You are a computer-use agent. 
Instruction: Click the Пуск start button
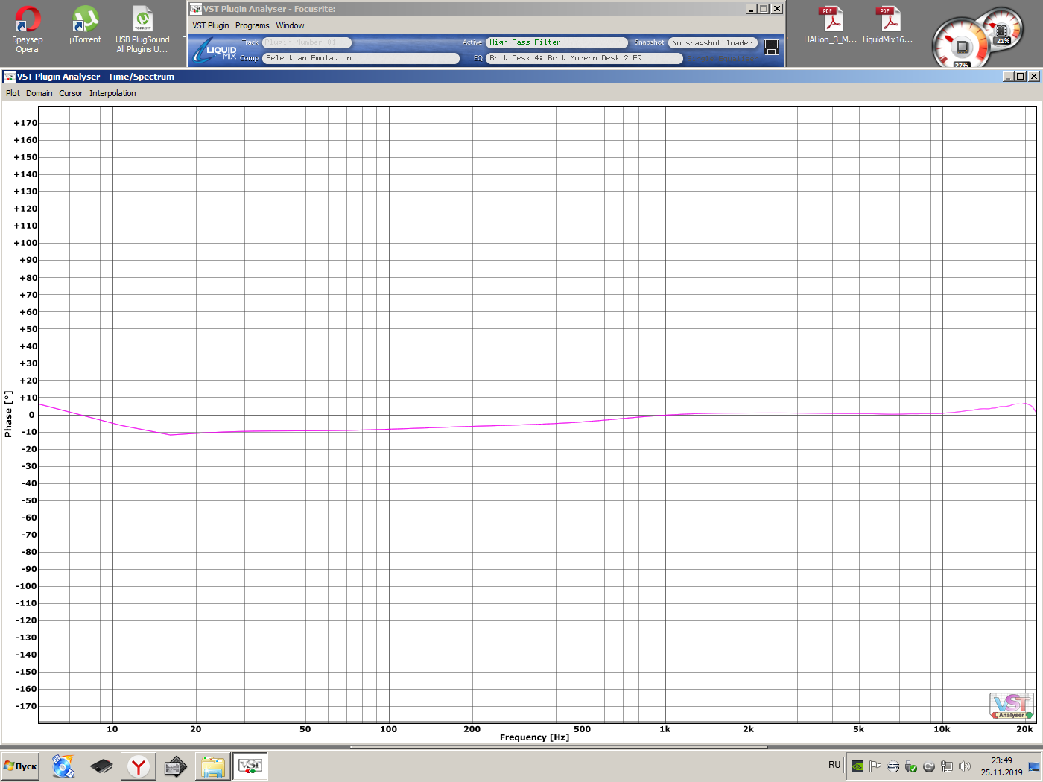[x=20, y=766]
